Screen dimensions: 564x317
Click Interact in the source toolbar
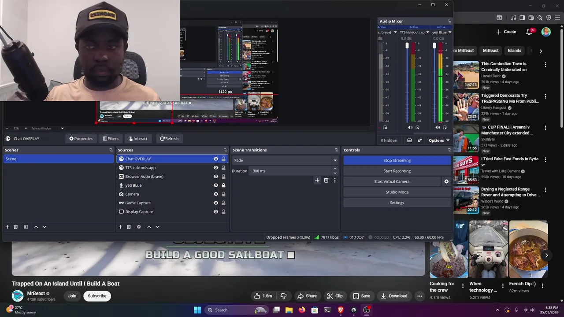pyautogui.click(x=138, y=139)
